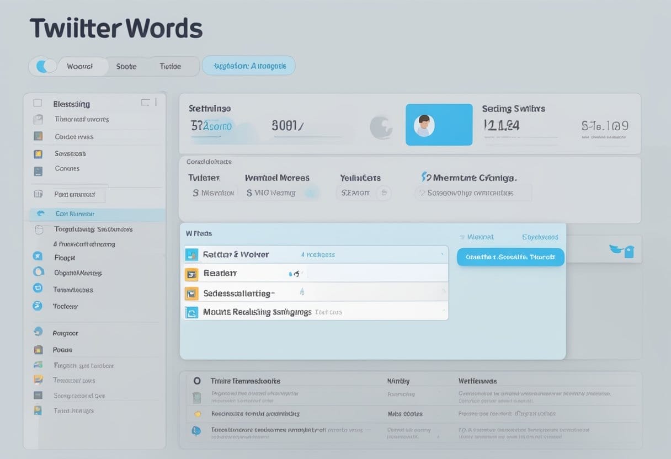
Task: Click the folder icon beside Sedessallarting
Action: (192, 293)
